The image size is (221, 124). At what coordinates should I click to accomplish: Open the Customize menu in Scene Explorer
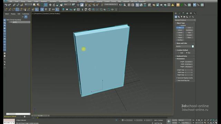coord(26,14)
